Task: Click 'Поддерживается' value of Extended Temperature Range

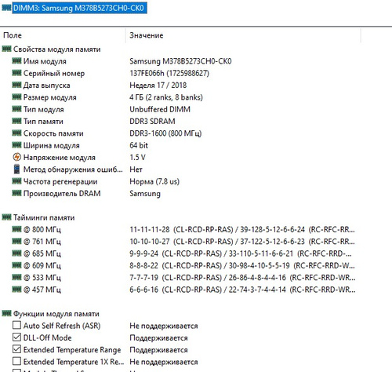Action: pyautogui.click(x=158, y=350)
